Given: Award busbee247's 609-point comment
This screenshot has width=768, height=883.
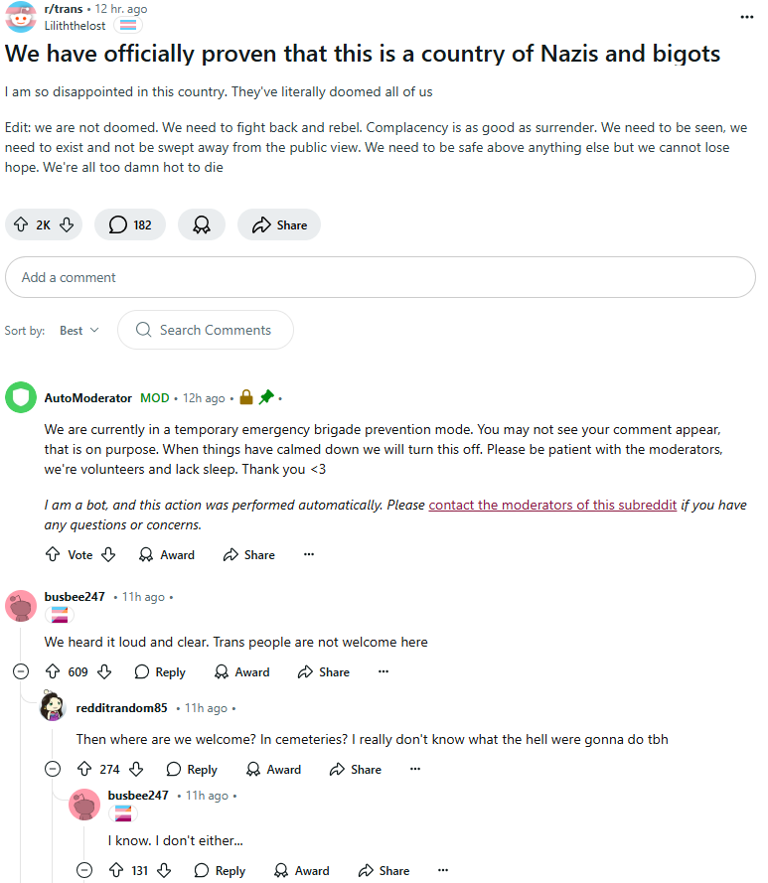Looking at the screenshot, I should coord(241,672).
